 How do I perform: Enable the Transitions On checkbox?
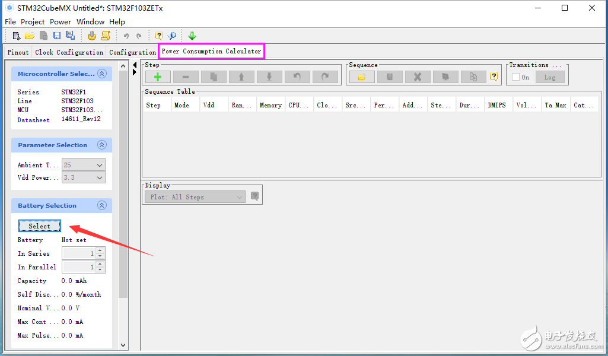point(515,77)
